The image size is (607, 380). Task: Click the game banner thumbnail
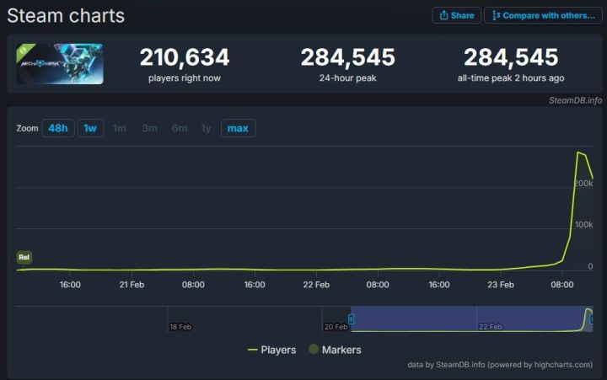pos(60,64)
